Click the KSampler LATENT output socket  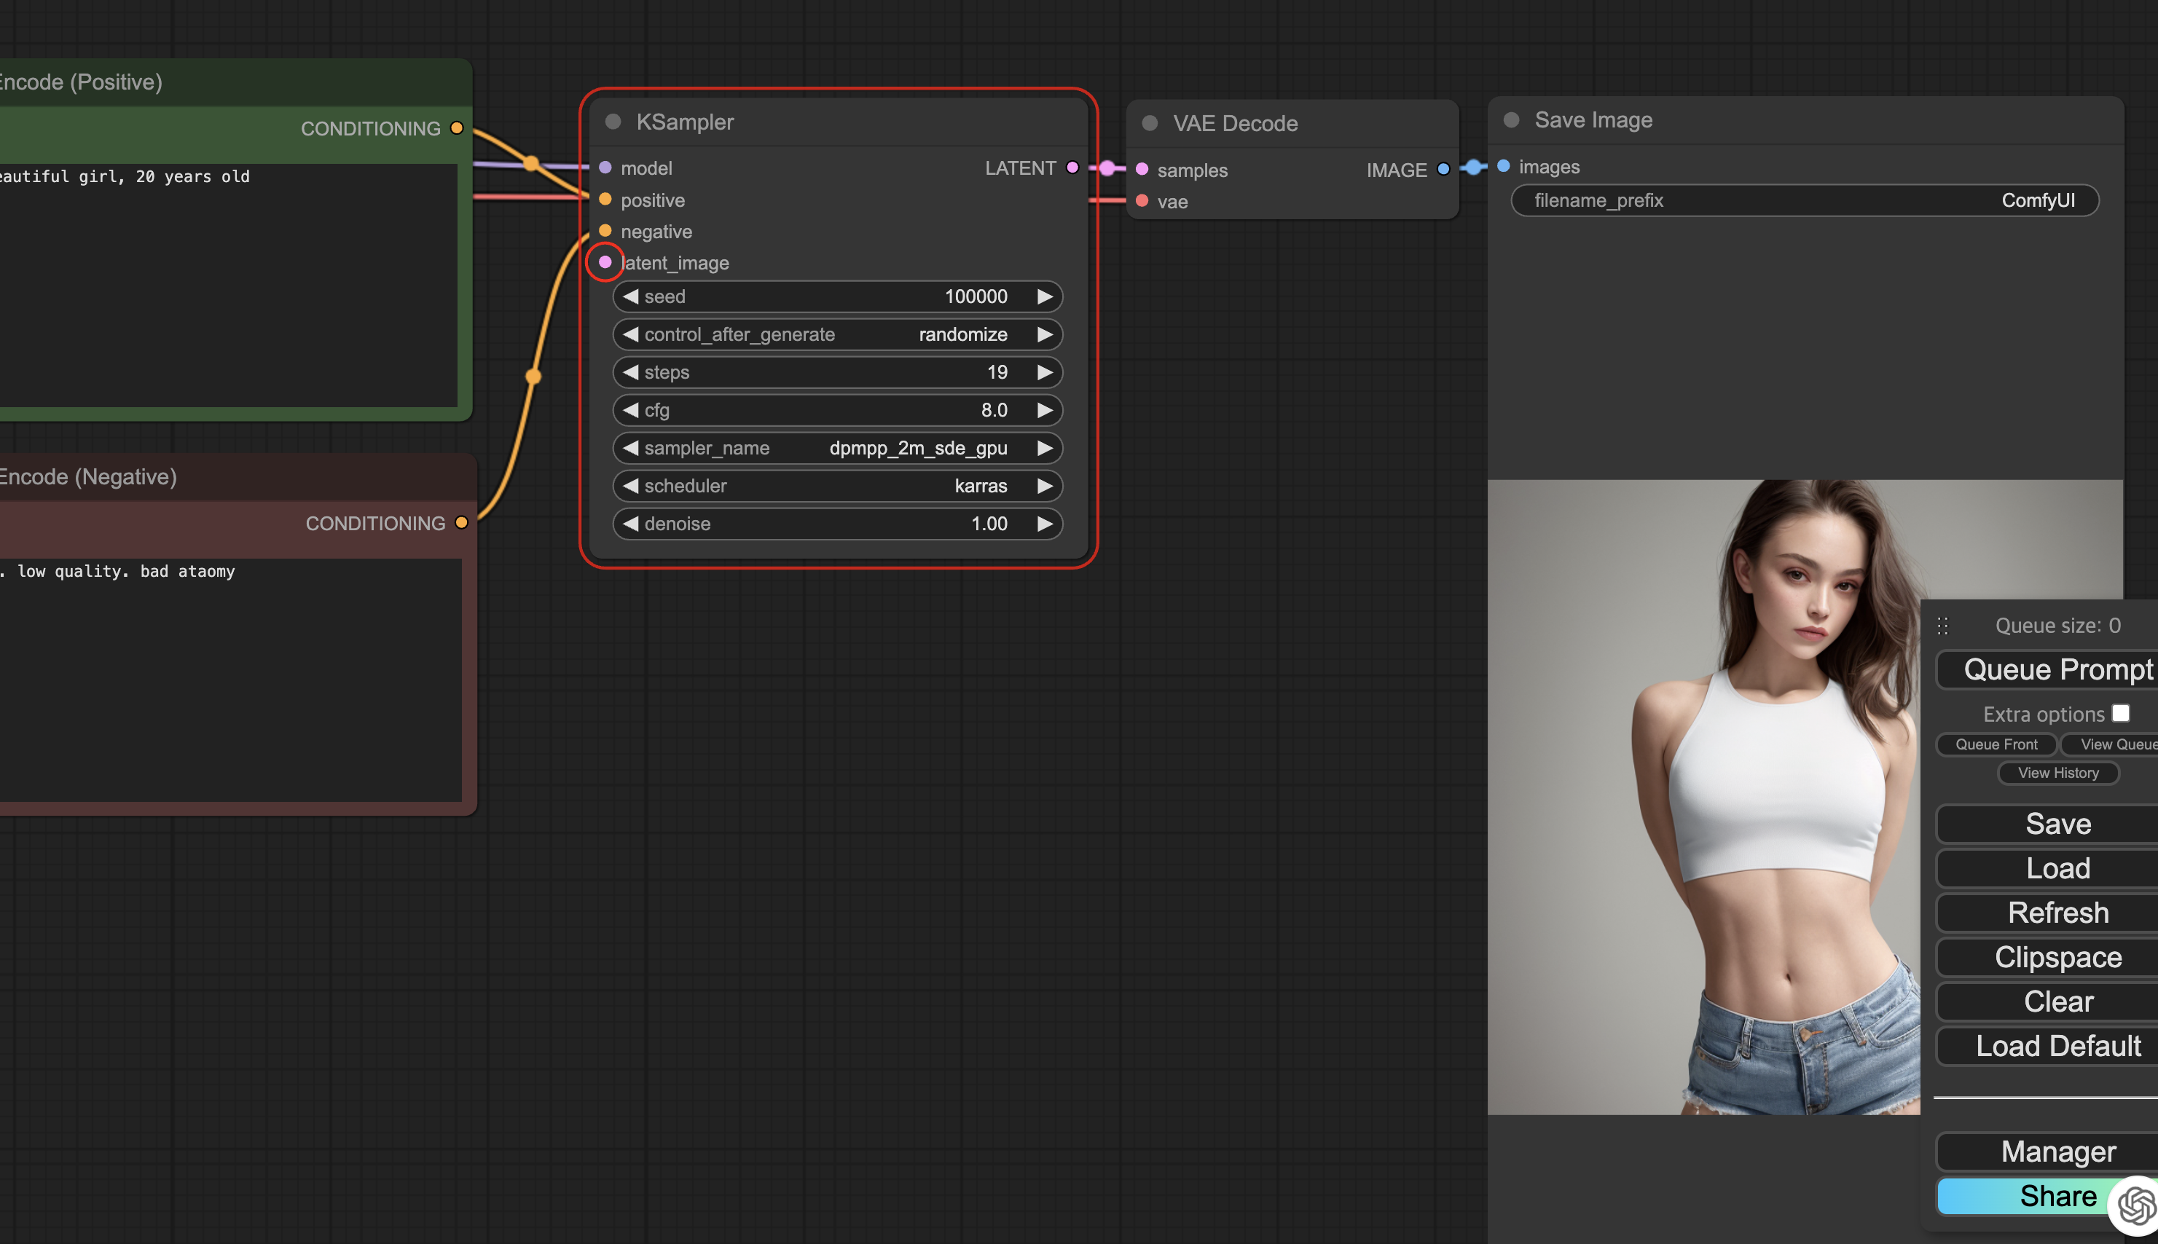(1072, 168)
